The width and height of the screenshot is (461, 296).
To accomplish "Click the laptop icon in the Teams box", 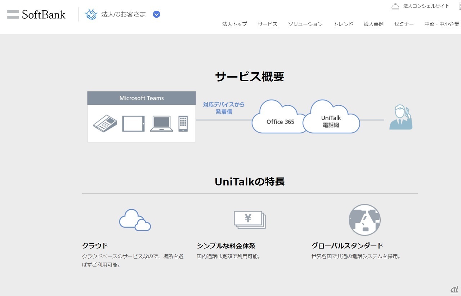I will click(161, 124).
